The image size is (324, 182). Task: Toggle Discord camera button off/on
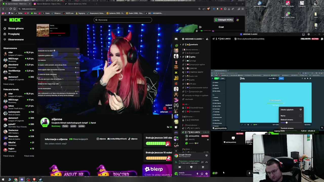point(180,167)
